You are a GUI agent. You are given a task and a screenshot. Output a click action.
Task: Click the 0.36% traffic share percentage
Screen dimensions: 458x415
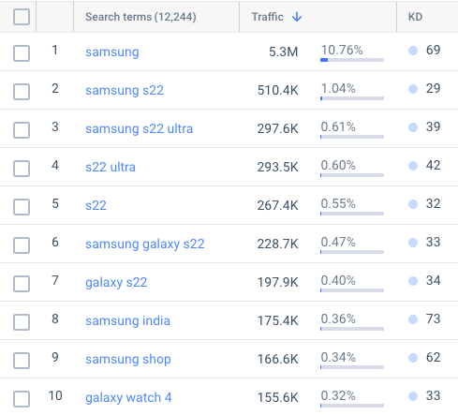tap(338, 319)
